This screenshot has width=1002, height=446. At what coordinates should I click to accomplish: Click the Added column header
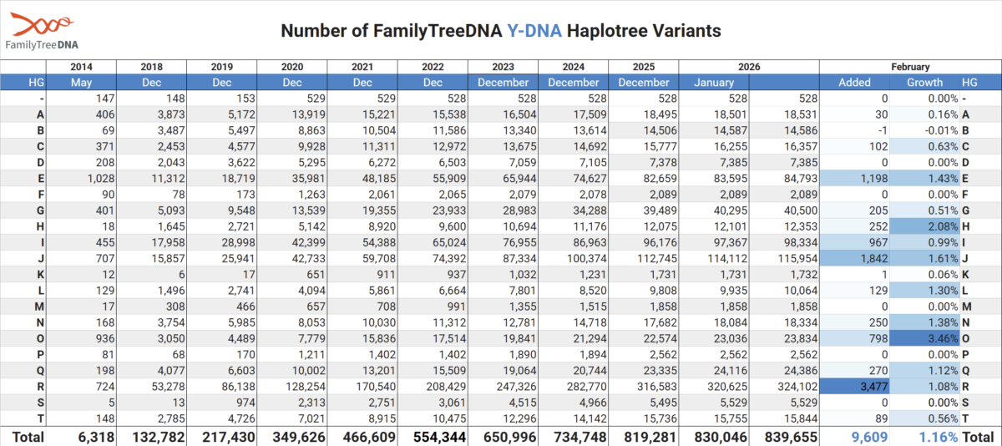point(854,82)
